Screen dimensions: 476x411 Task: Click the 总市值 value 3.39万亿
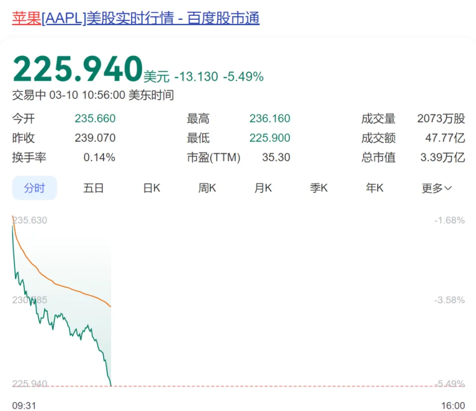tap(442, 158)
